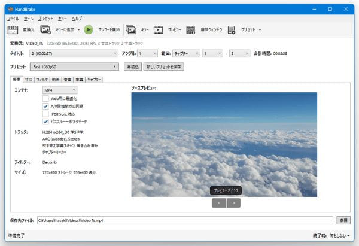Click the VIDEO_TS source name
Image resolution: width=359 pixels, height=246 pixels.
click(35, 44)
